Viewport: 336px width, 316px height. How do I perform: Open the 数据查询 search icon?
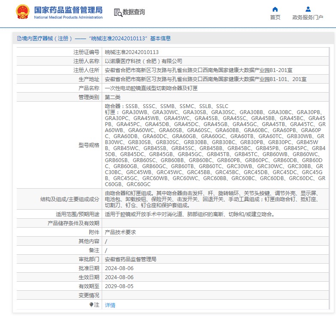(x=118, y=12)
